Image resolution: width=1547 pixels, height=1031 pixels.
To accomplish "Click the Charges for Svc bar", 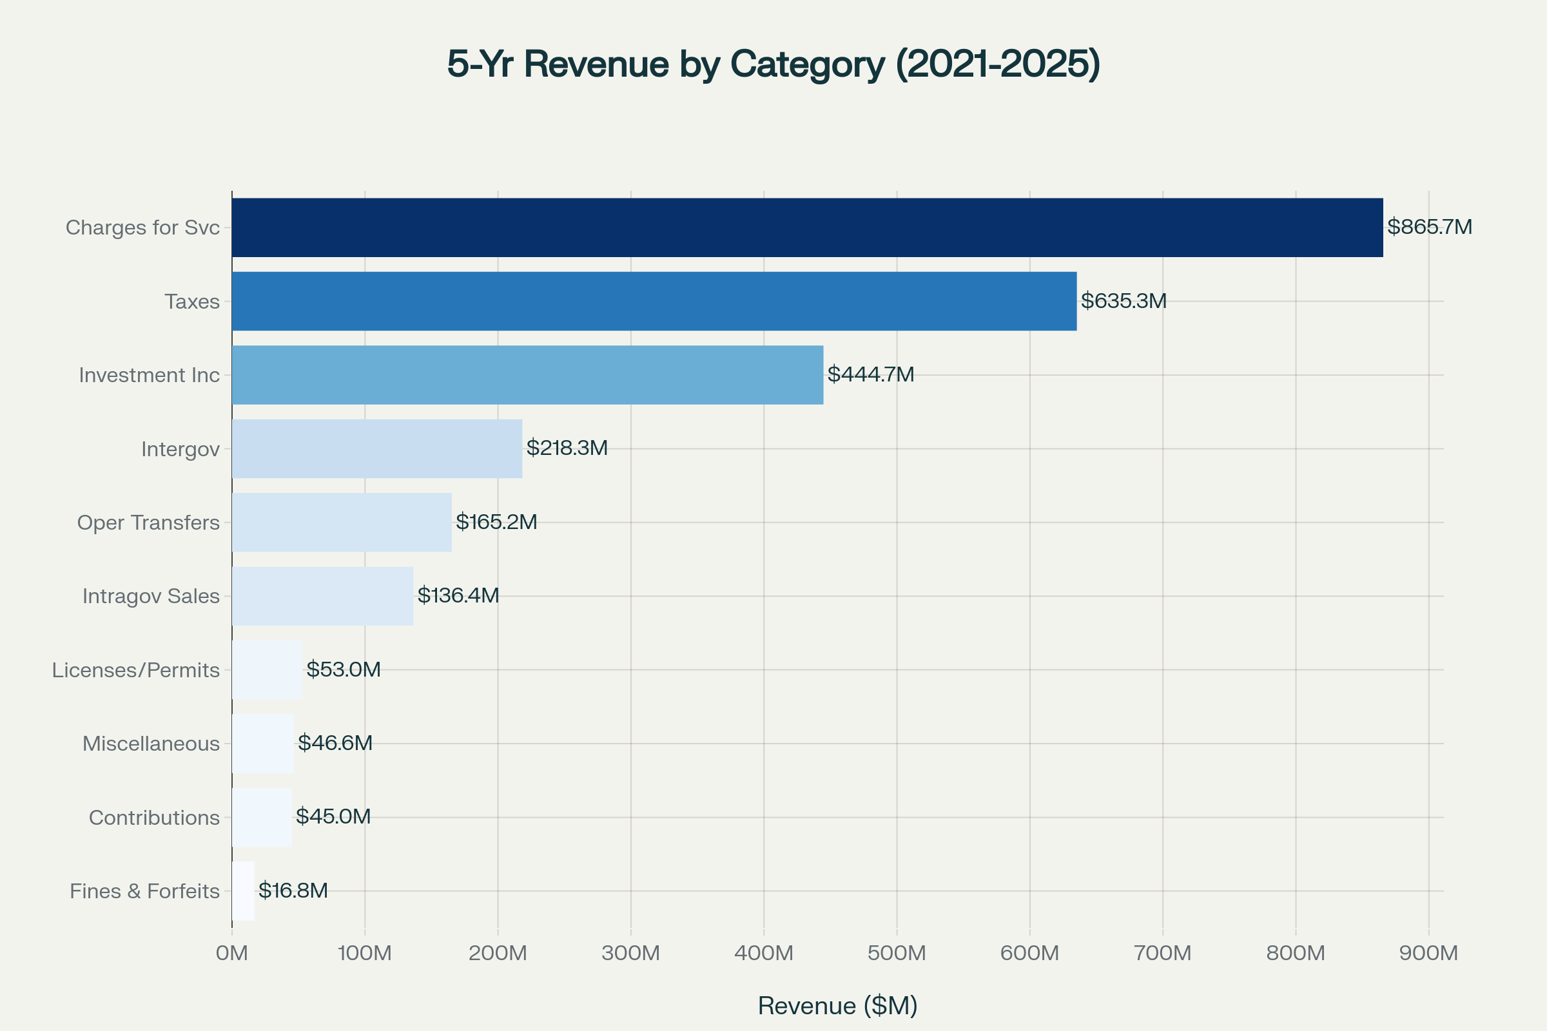I will pyautogui.click(x=807, y=227).
